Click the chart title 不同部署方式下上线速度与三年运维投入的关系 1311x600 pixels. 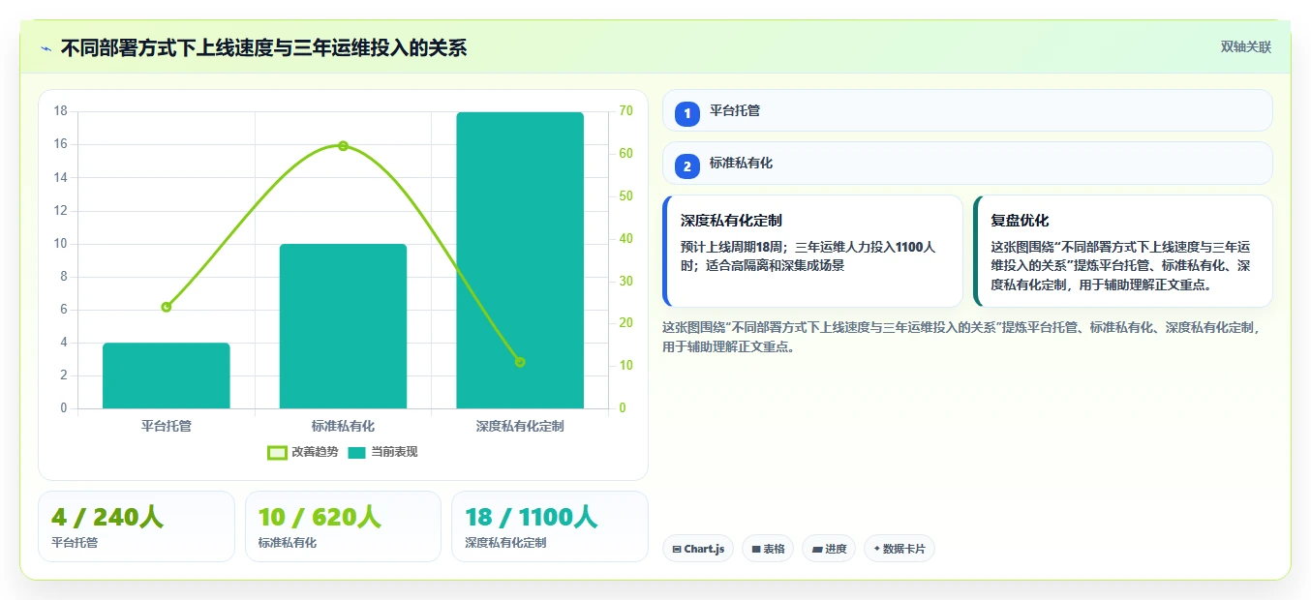(x=263, y=47)
